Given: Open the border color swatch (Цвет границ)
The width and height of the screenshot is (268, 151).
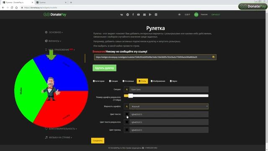Looking at the screenshot, I should pos(127,130).
